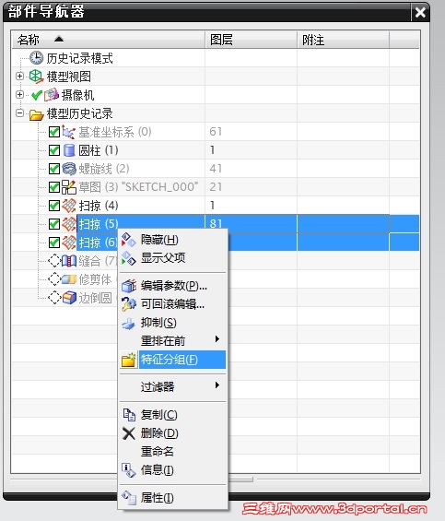This screenshot has width=445, height=521.
Task: Click the 扫掠 (5) sweep icon
Action: 69,224
